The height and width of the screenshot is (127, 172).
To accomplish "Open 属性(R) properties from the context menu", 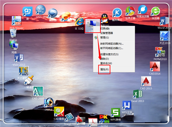I will click(114, 69).
